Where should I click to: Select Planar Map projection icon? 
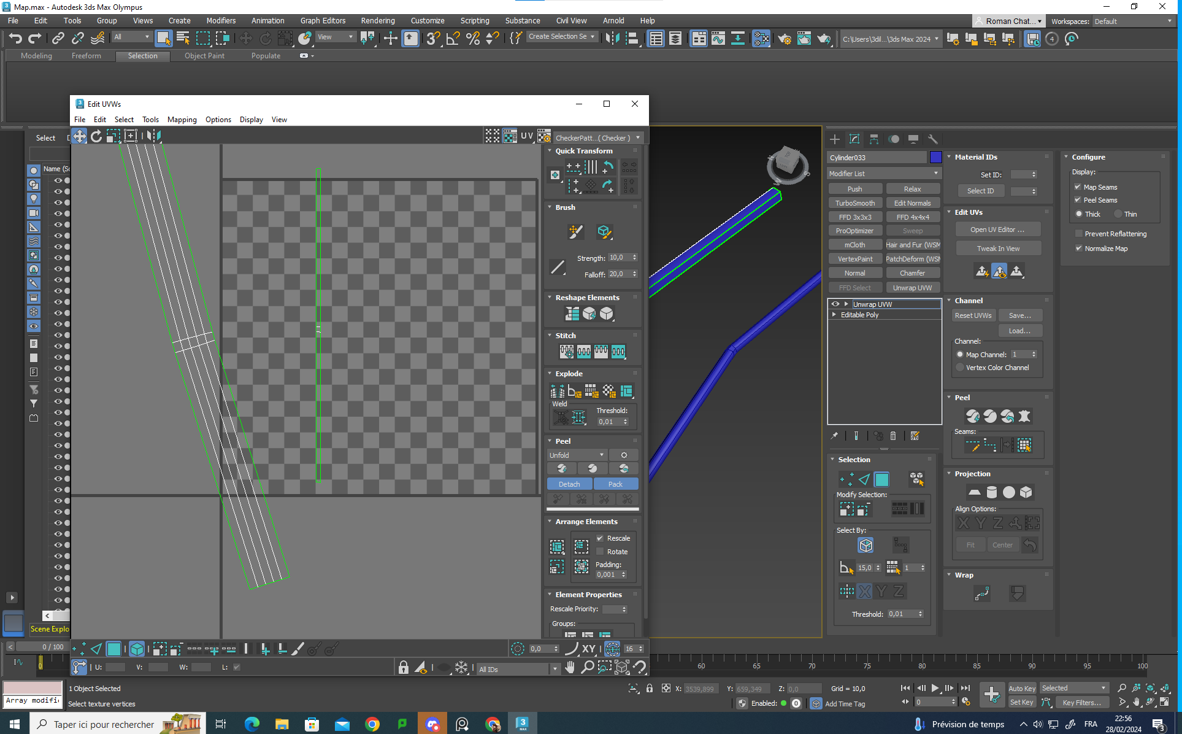click(x=974, y=492)
